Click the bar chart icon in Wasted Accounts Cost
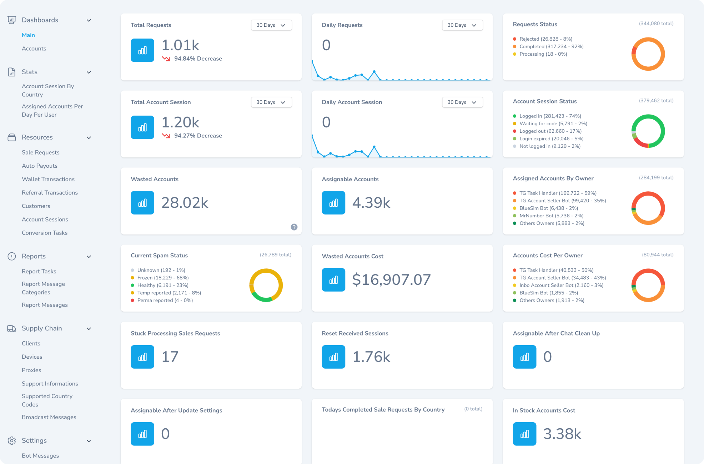The height and width of the screenshot is (464, 704). pos(333,280)
